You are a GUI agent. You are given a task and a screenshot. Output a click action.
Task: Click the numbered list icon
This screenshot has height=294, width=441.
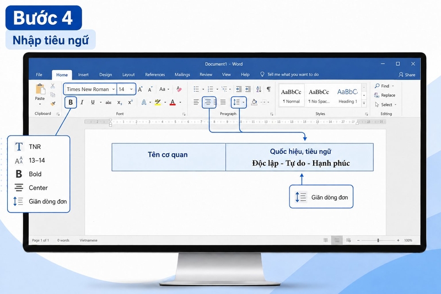211,89
